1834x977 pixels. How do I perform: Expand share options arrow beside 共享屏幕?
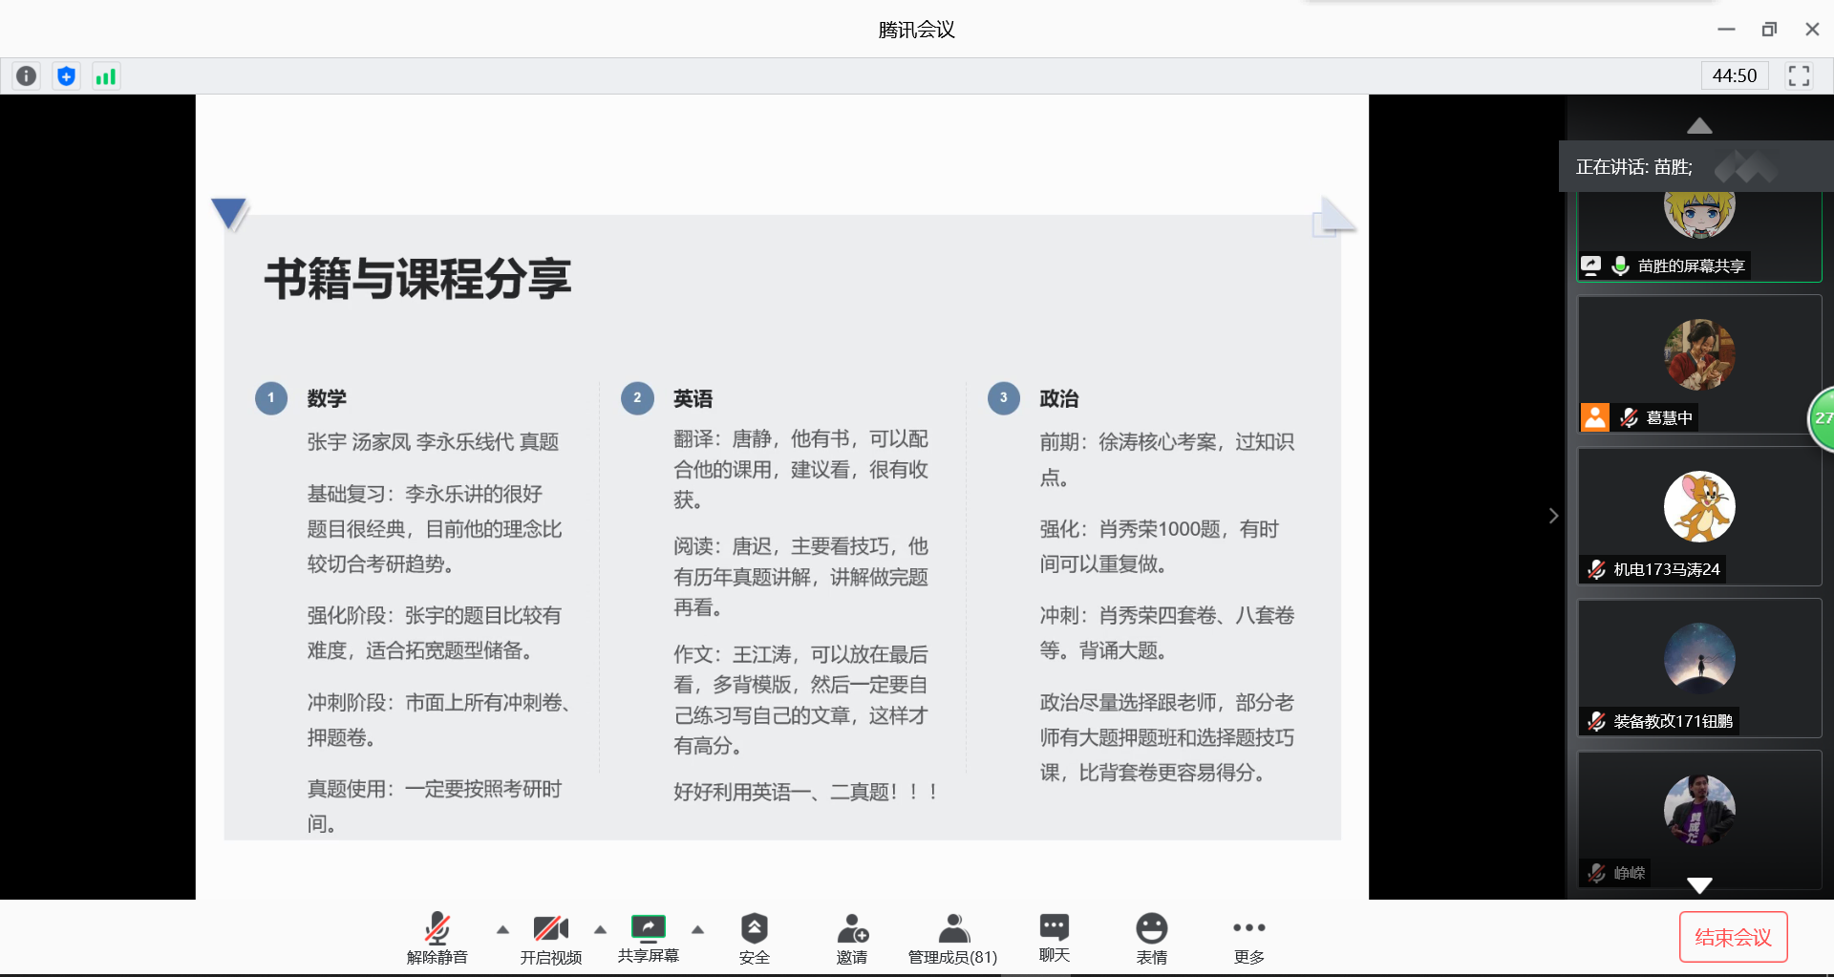[x=697, y=929]
